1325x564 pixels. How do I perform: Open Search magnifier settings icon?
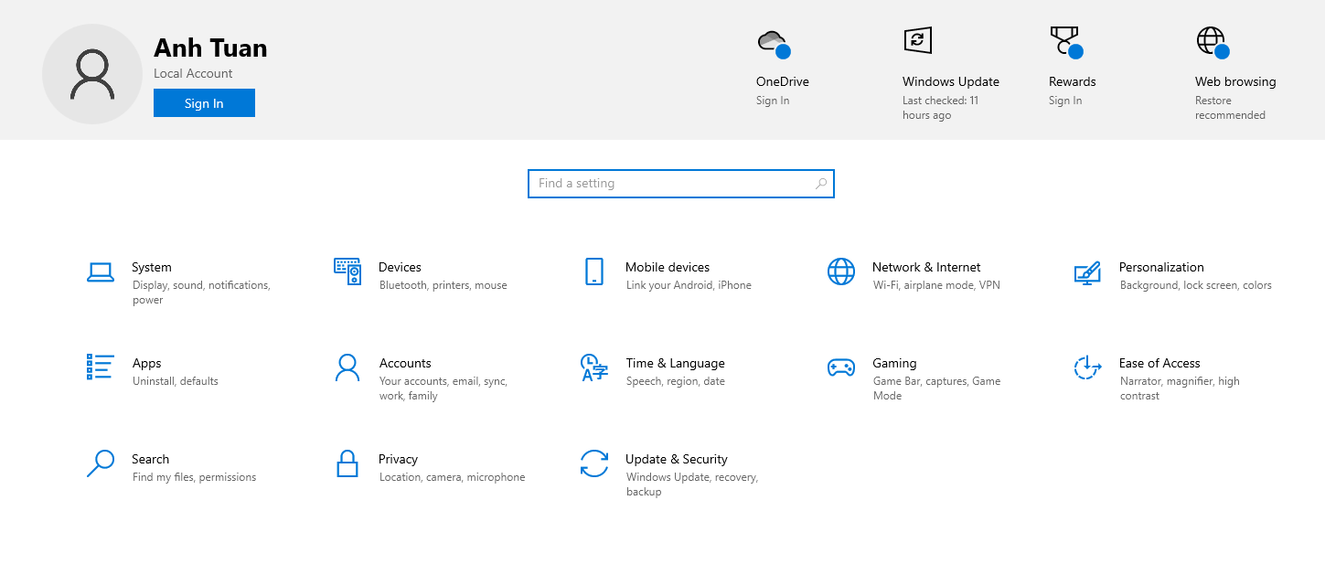(101, 463)
